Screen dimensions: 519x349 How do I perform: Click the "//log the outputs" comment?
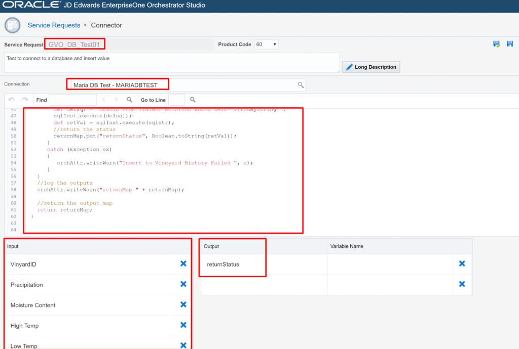click(65, 183)
